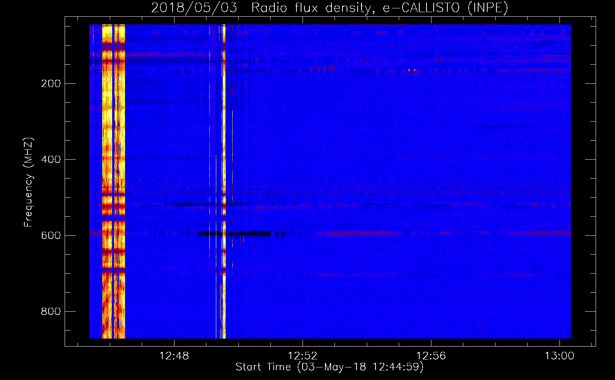Screen dimensions: 615x380
Task: Click the "Frequency (MHZ)" y-axis label
Action: (x=29, y=182)
